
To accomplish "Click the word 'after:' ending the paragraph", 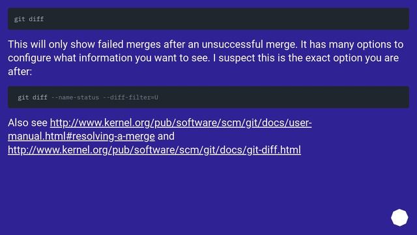I will point(20,72).
